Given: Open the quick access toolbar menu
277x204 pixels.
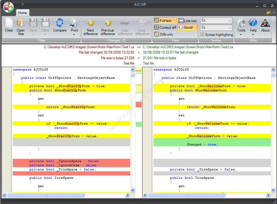Looking at the screenshot, I should 23,4.
